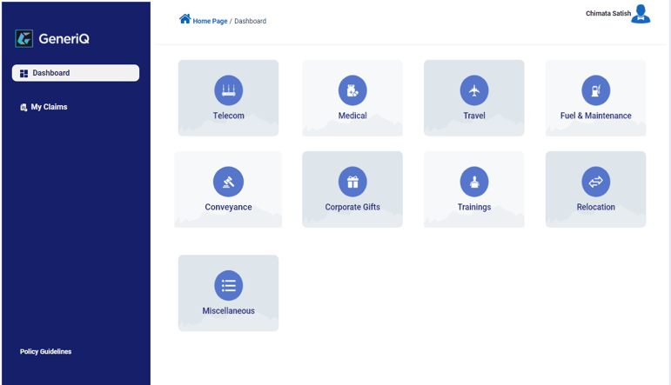
Task: Click the home icon in breadcrumb
Action: click(x=185, y=19)
